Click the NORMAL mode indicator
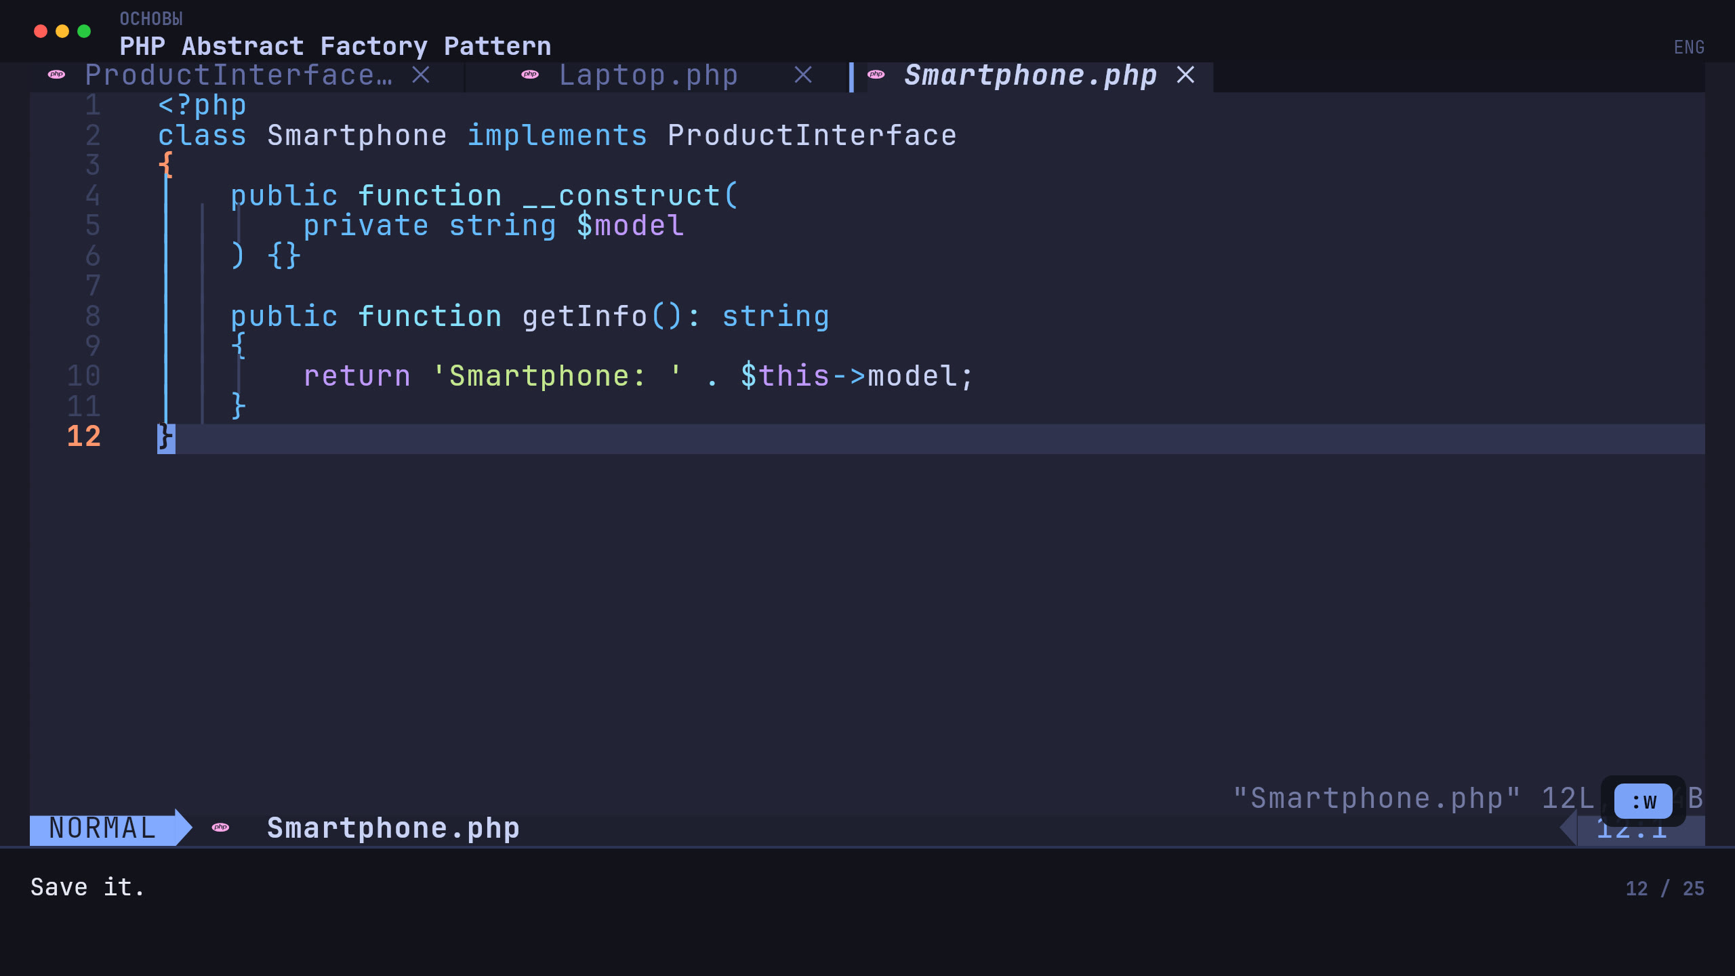The width and height of the screenshot is (1735, 976). [x=102, y=828]
